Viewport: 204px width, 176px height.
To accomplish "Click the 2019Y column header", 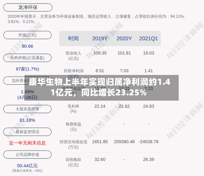I will tap(100, 39).
